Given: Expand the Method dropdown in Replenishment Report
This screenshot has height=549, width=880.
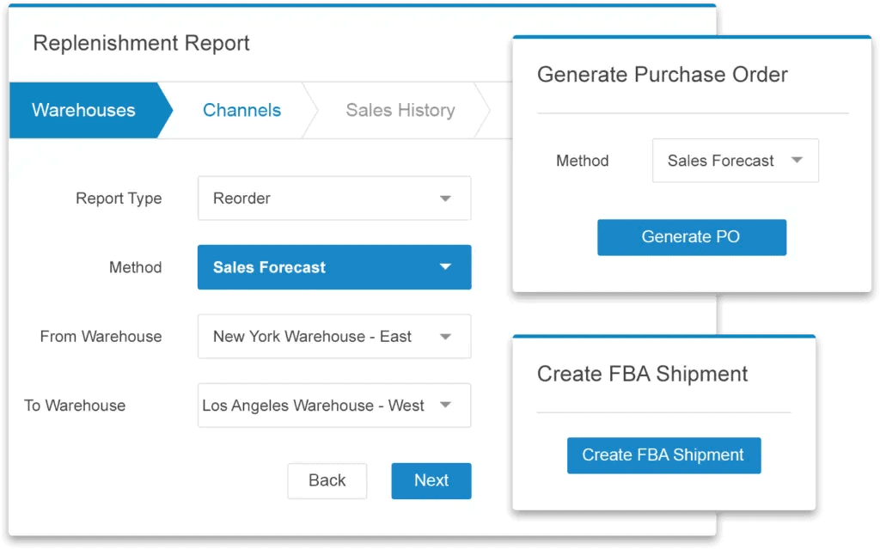Looking at the screenshot, I should (334, 267).
